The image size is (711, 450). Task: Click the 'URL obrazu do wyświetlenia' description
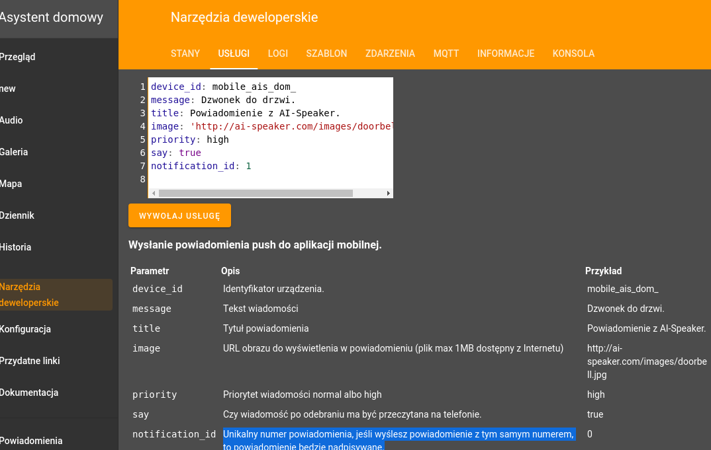point(393,349)
